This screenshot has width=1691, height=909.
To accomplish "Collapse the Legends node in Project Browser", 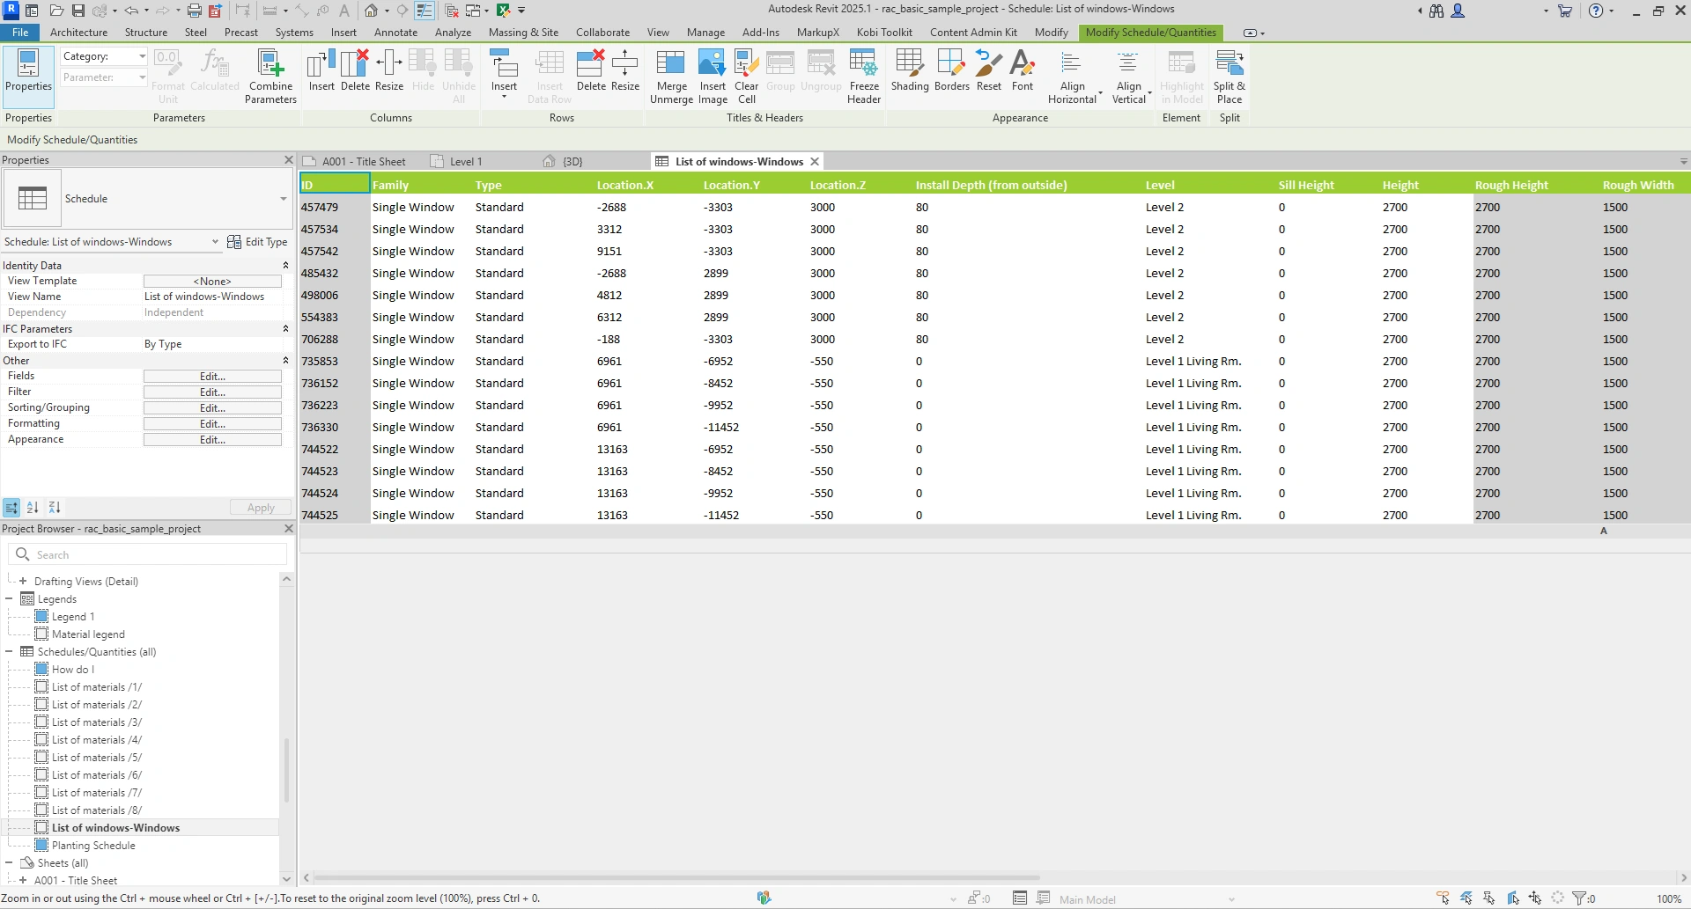I will 9,598.
